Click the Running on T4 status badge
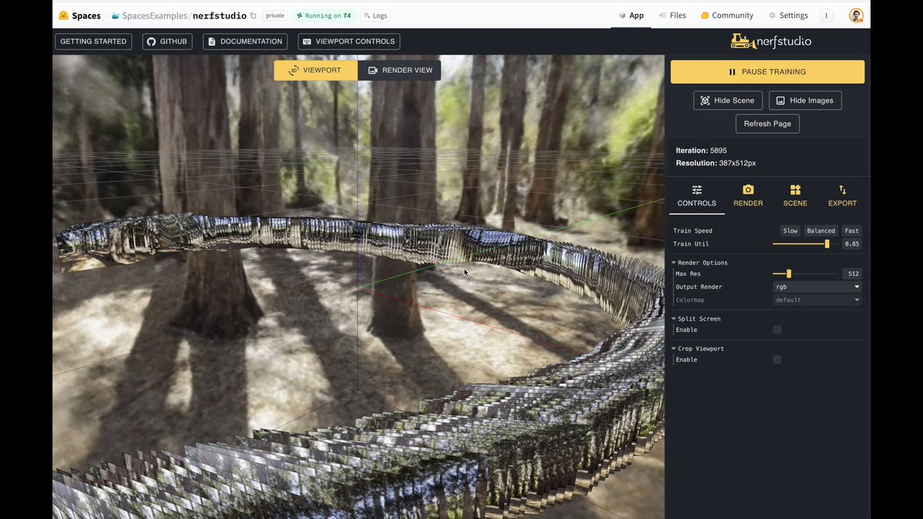The height and width of the screenshot is (519, 923). point(323,15)
